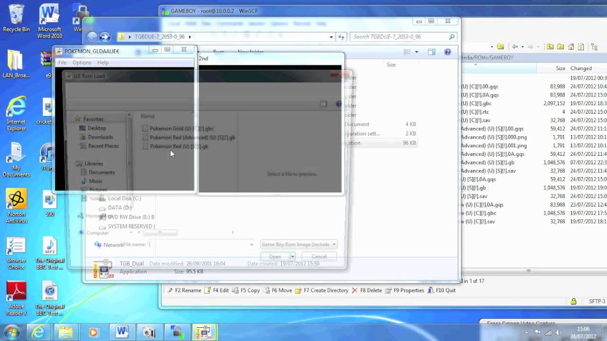Expand breadcrumb arrow after TGBDUE-7_2053-0_96

[190, 36]
